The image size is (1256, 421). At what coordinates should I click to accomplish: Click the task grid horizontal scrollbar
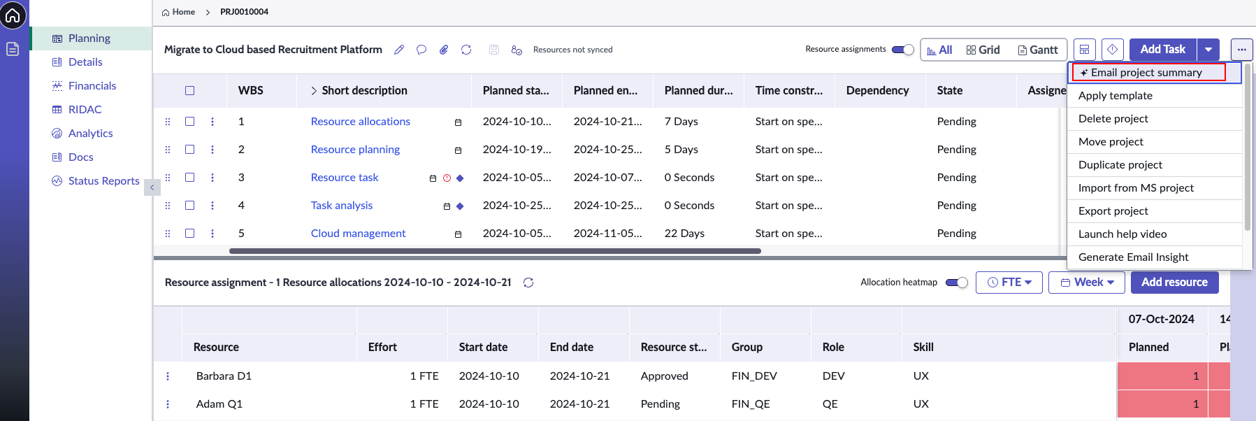495,251
